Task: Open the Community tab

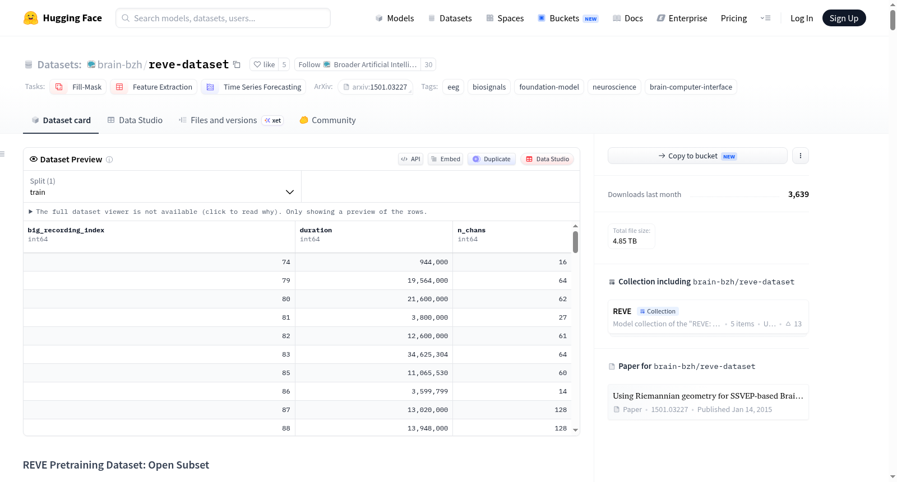Action: pos(328,120)
